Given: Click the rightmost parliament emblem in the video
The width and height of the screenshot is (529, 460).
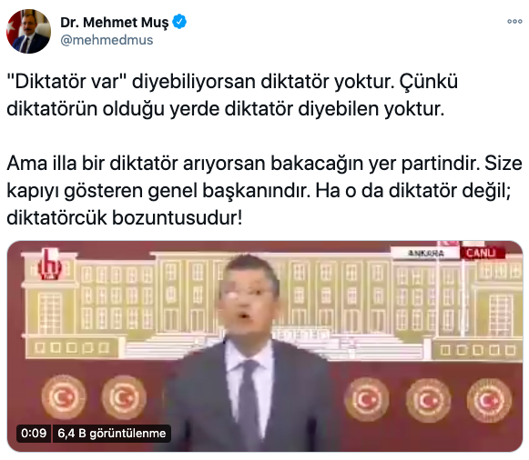Looking at the screenshot, I should point(489,400).
